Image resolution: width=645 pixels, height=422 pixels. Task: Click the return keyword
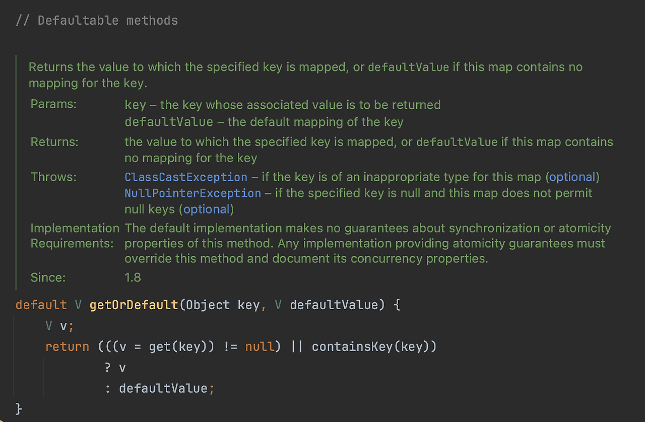click(67, 346)
